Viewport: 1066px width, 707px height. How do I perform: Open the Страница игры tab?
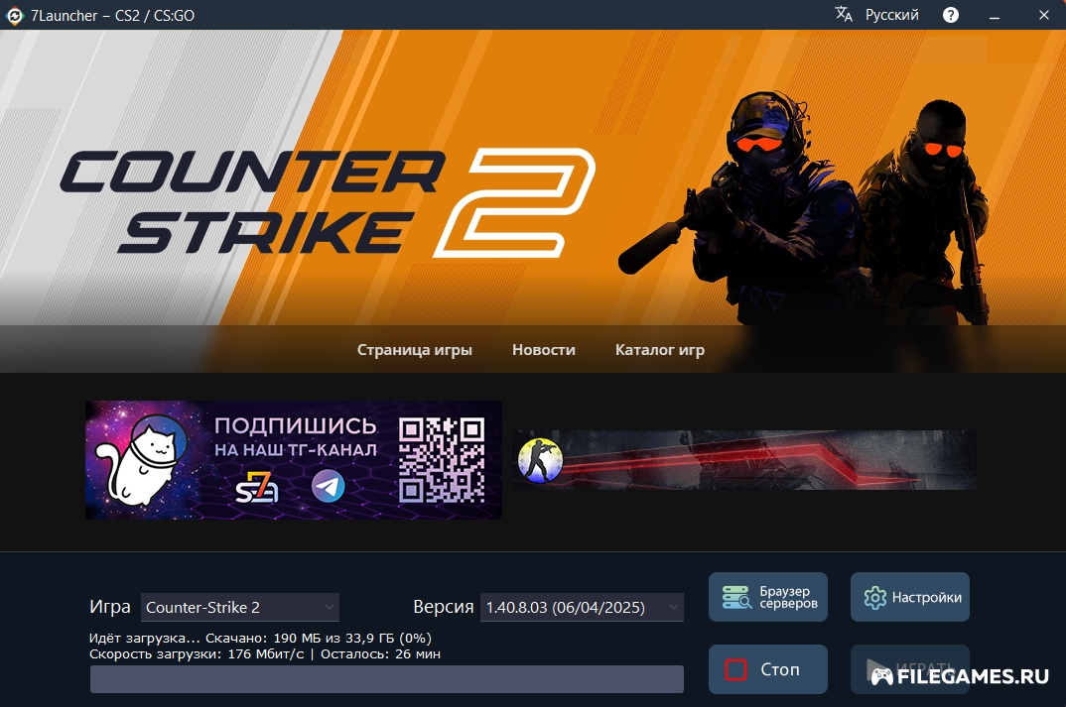[x=415, y=350]
